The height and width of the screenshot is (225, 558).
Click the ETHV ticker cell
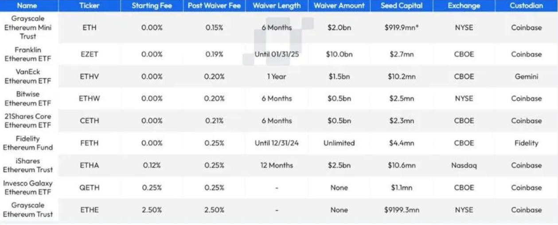coord(89,76)
